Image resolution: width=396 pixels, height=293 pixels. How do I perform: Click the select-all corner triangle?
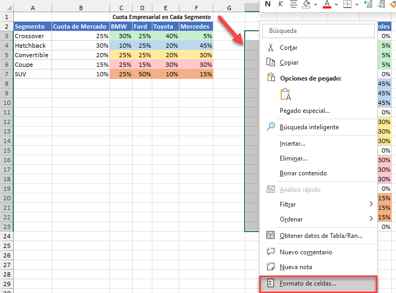(x=9, y=8)
